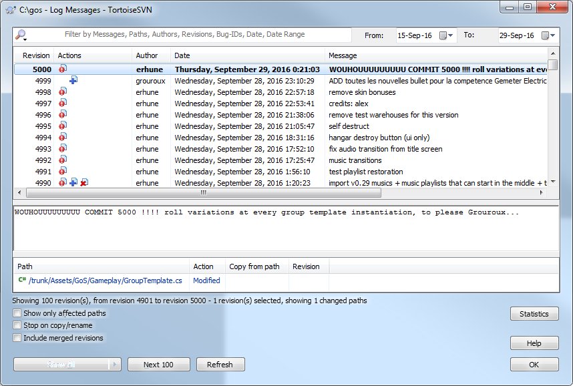Screen dimensions: 573x386
Task: Open the To date calendar dropdown
Action: pos(548,35)
